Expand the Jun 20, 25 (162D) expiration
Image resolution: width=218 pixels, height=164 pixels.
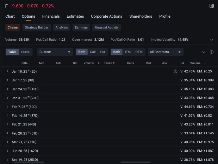[x=8, y=151]
